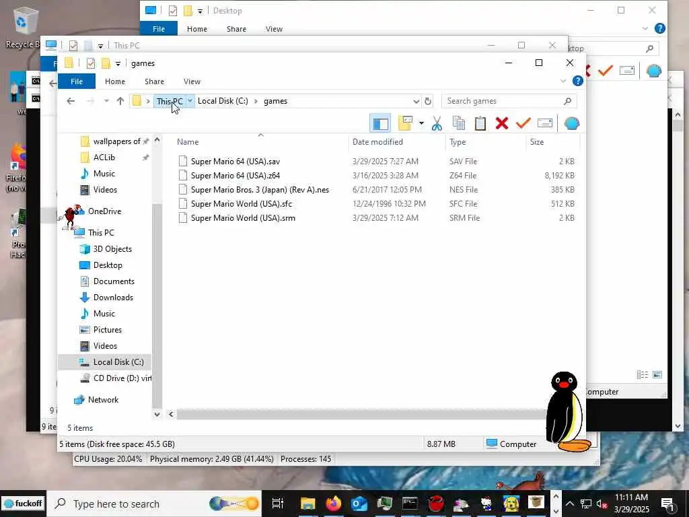Click Local Disk (C:) breadcrumb in address bar

pos(223,101)
